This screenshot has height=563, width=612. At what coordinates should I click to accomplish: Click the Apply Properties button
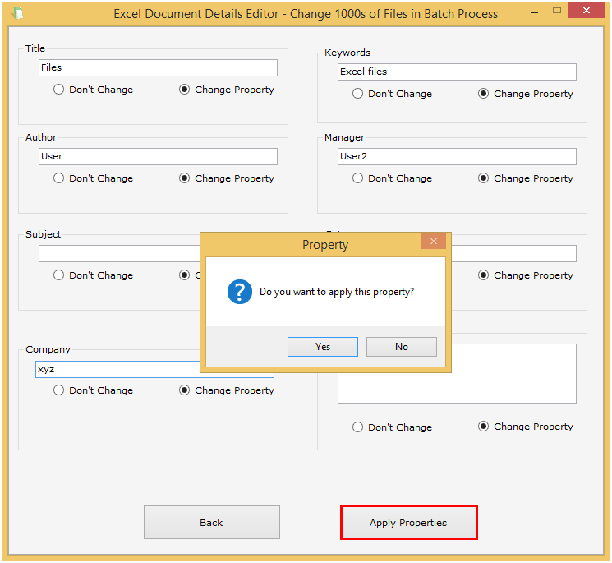click(x=408, y=523)
